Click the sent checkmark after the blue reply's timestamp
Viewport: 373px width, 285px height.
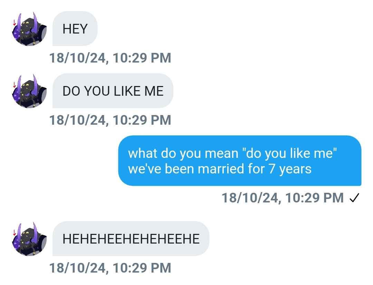354,198
